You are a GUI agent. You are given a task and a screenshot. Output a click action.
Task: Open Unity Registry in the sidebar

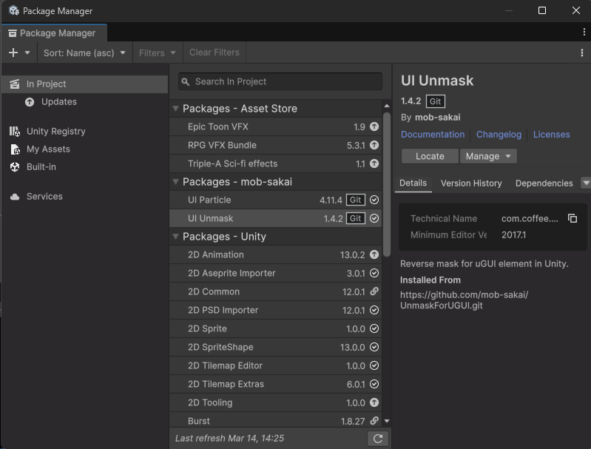(85, 131)
